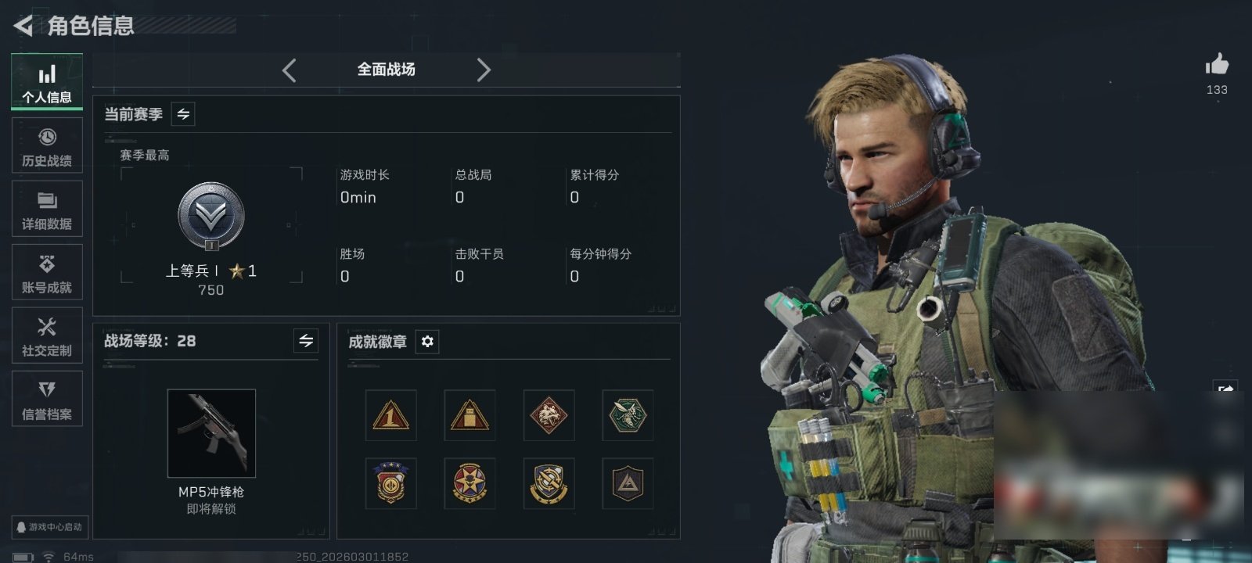Toggle the 当前赛季 swap button
This screenshot has width=1252, height=563.
tap(183, 114)
